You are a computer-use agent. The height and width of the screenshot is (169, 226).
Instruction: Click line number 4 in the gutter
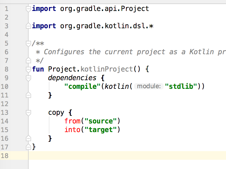[x=6, y=35]
